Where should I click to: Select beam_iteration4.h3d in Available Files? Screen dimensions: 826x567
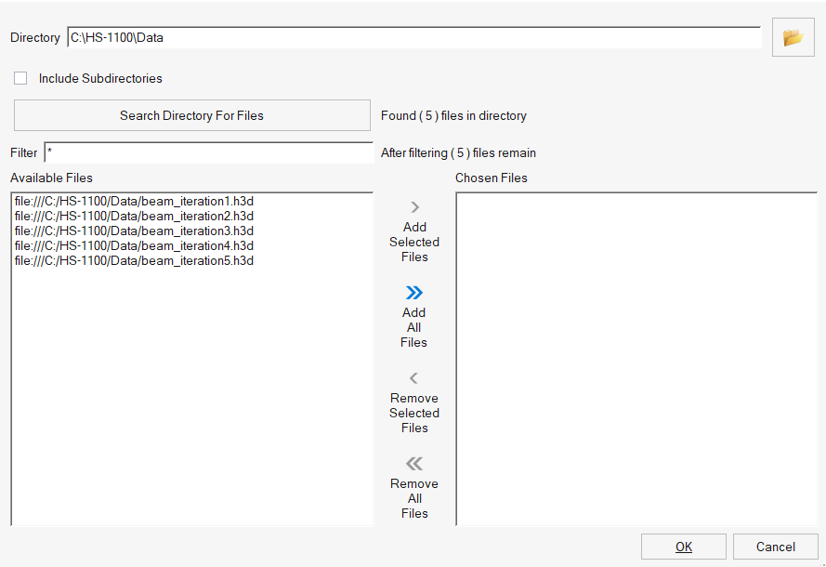tap(134, 245)
